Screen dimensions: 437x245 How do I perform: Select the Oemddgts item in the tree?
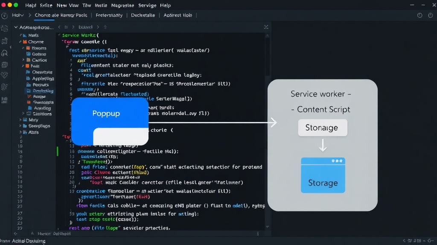(43, 102)
